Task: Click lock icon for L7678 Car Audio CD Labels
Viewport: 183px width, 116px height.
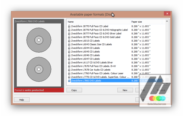Action: click(x=69, y=70)
